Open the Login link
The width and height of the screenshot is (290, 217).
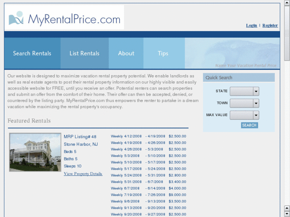pos(251,25)
